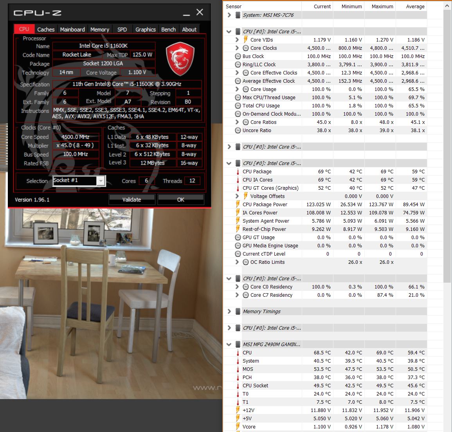
Task: Expand the Core C0 Residency row
Action: pyautogui.click(x=237, y=287)
